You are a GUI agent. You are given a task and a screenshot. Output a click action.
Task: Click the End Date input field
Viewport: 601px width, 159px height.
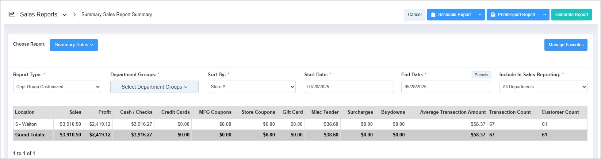(446, 87)
